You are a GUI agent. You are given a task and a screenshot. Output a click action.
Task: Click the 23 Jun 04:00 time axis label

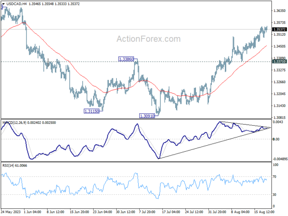tap(102, 212)
